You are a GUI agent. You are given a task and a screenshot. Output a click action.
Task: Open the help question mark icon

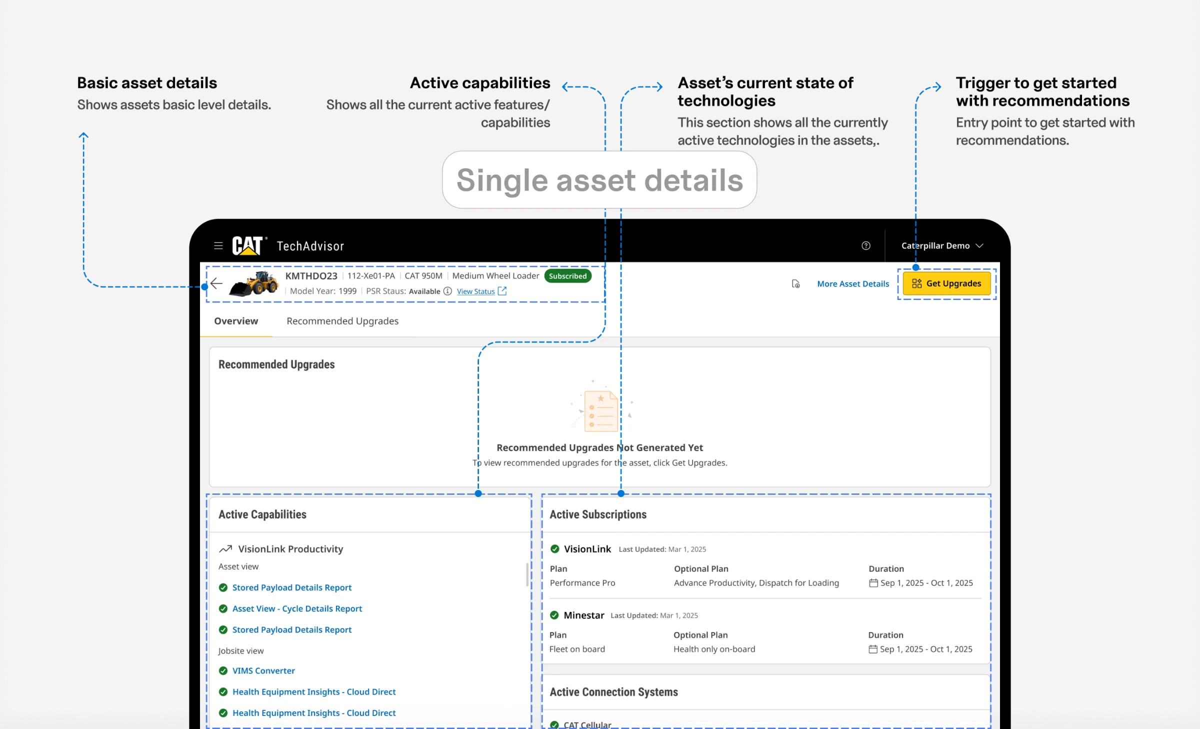tap(866, 245)
